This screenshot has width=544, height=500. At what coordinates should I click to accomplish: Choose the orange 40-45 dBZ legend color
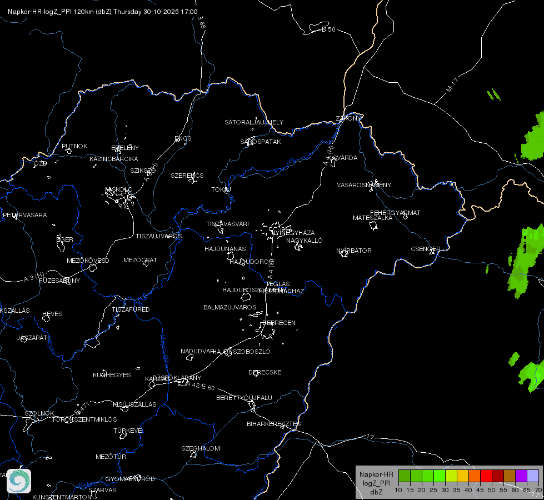[x=475, y=476]
